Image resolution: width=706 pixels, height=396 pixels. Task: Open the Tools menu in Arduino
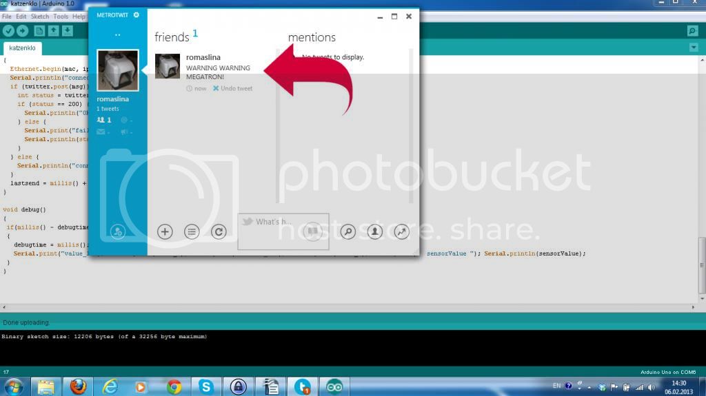click(x=61, y=17)
